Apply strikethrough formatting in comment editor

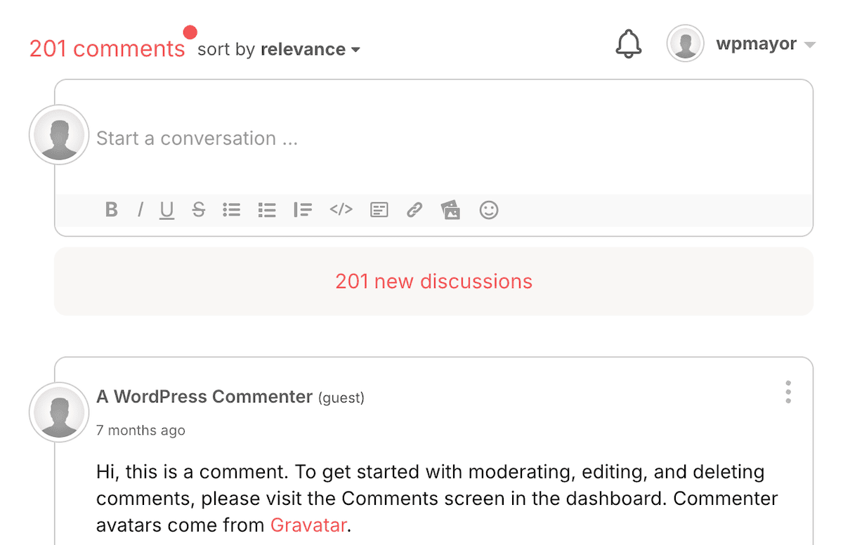(199, 209)
